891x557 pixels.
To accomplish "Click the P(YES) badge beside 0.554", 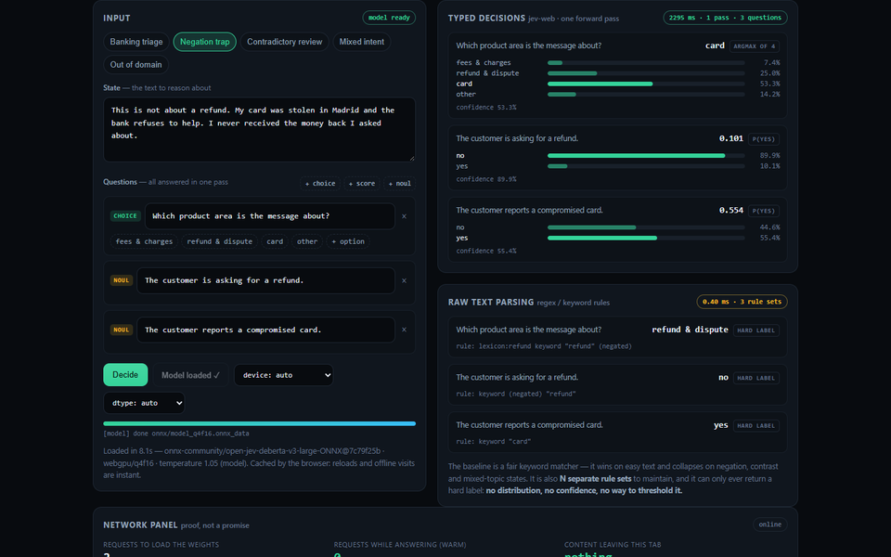I will [763, 211].
